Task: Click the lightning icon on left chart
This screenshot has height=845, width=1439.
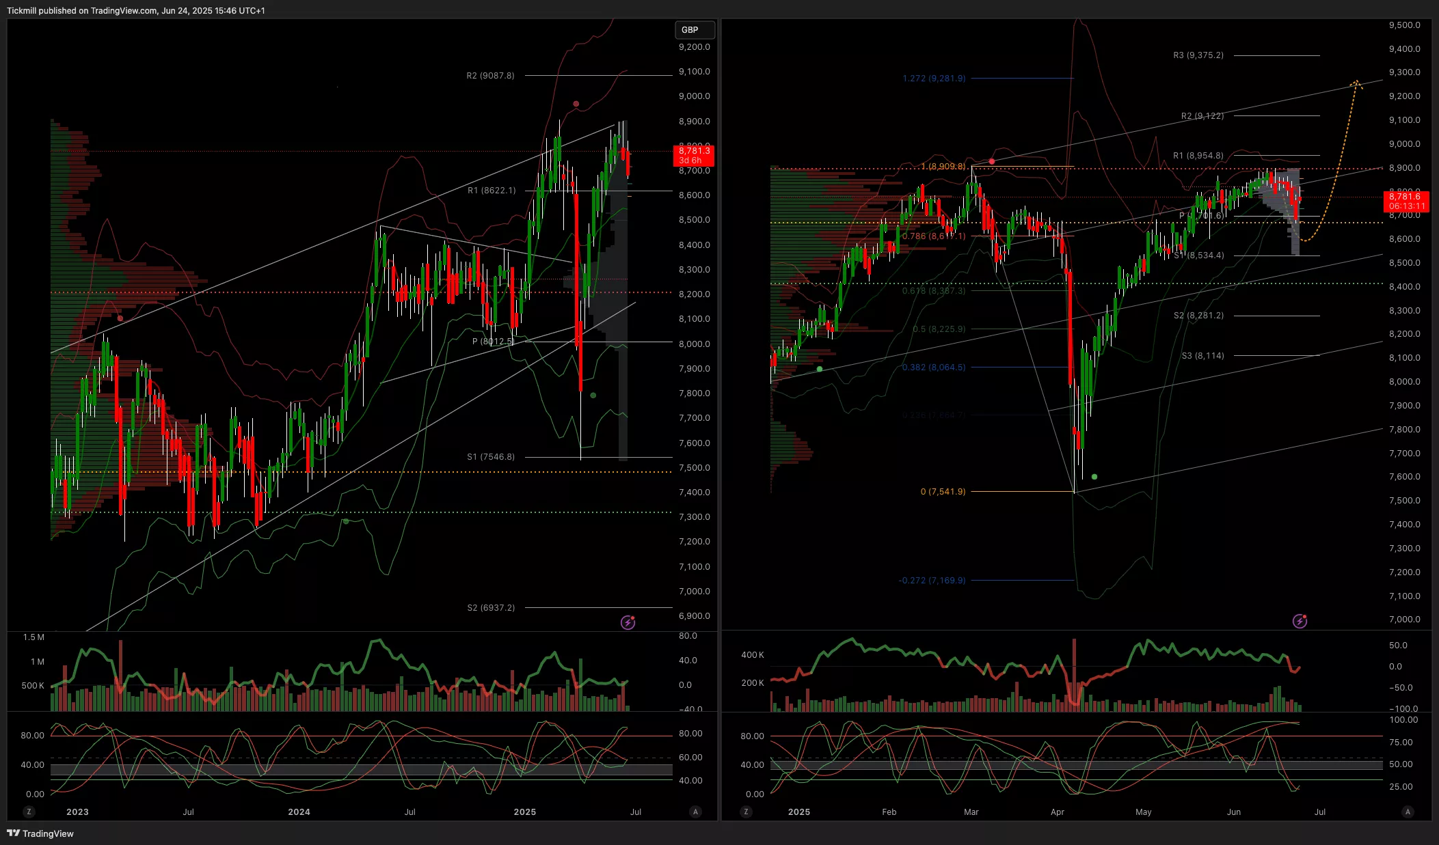Action: pos(628,622)
